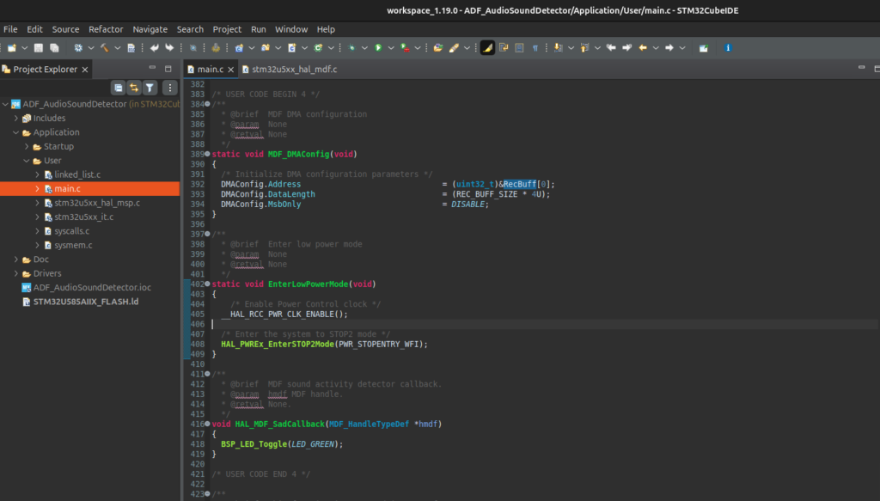The height and width of the screenshot is (501, 880).
Task: Start debugging with the bug icon
Action: [351, 47]
